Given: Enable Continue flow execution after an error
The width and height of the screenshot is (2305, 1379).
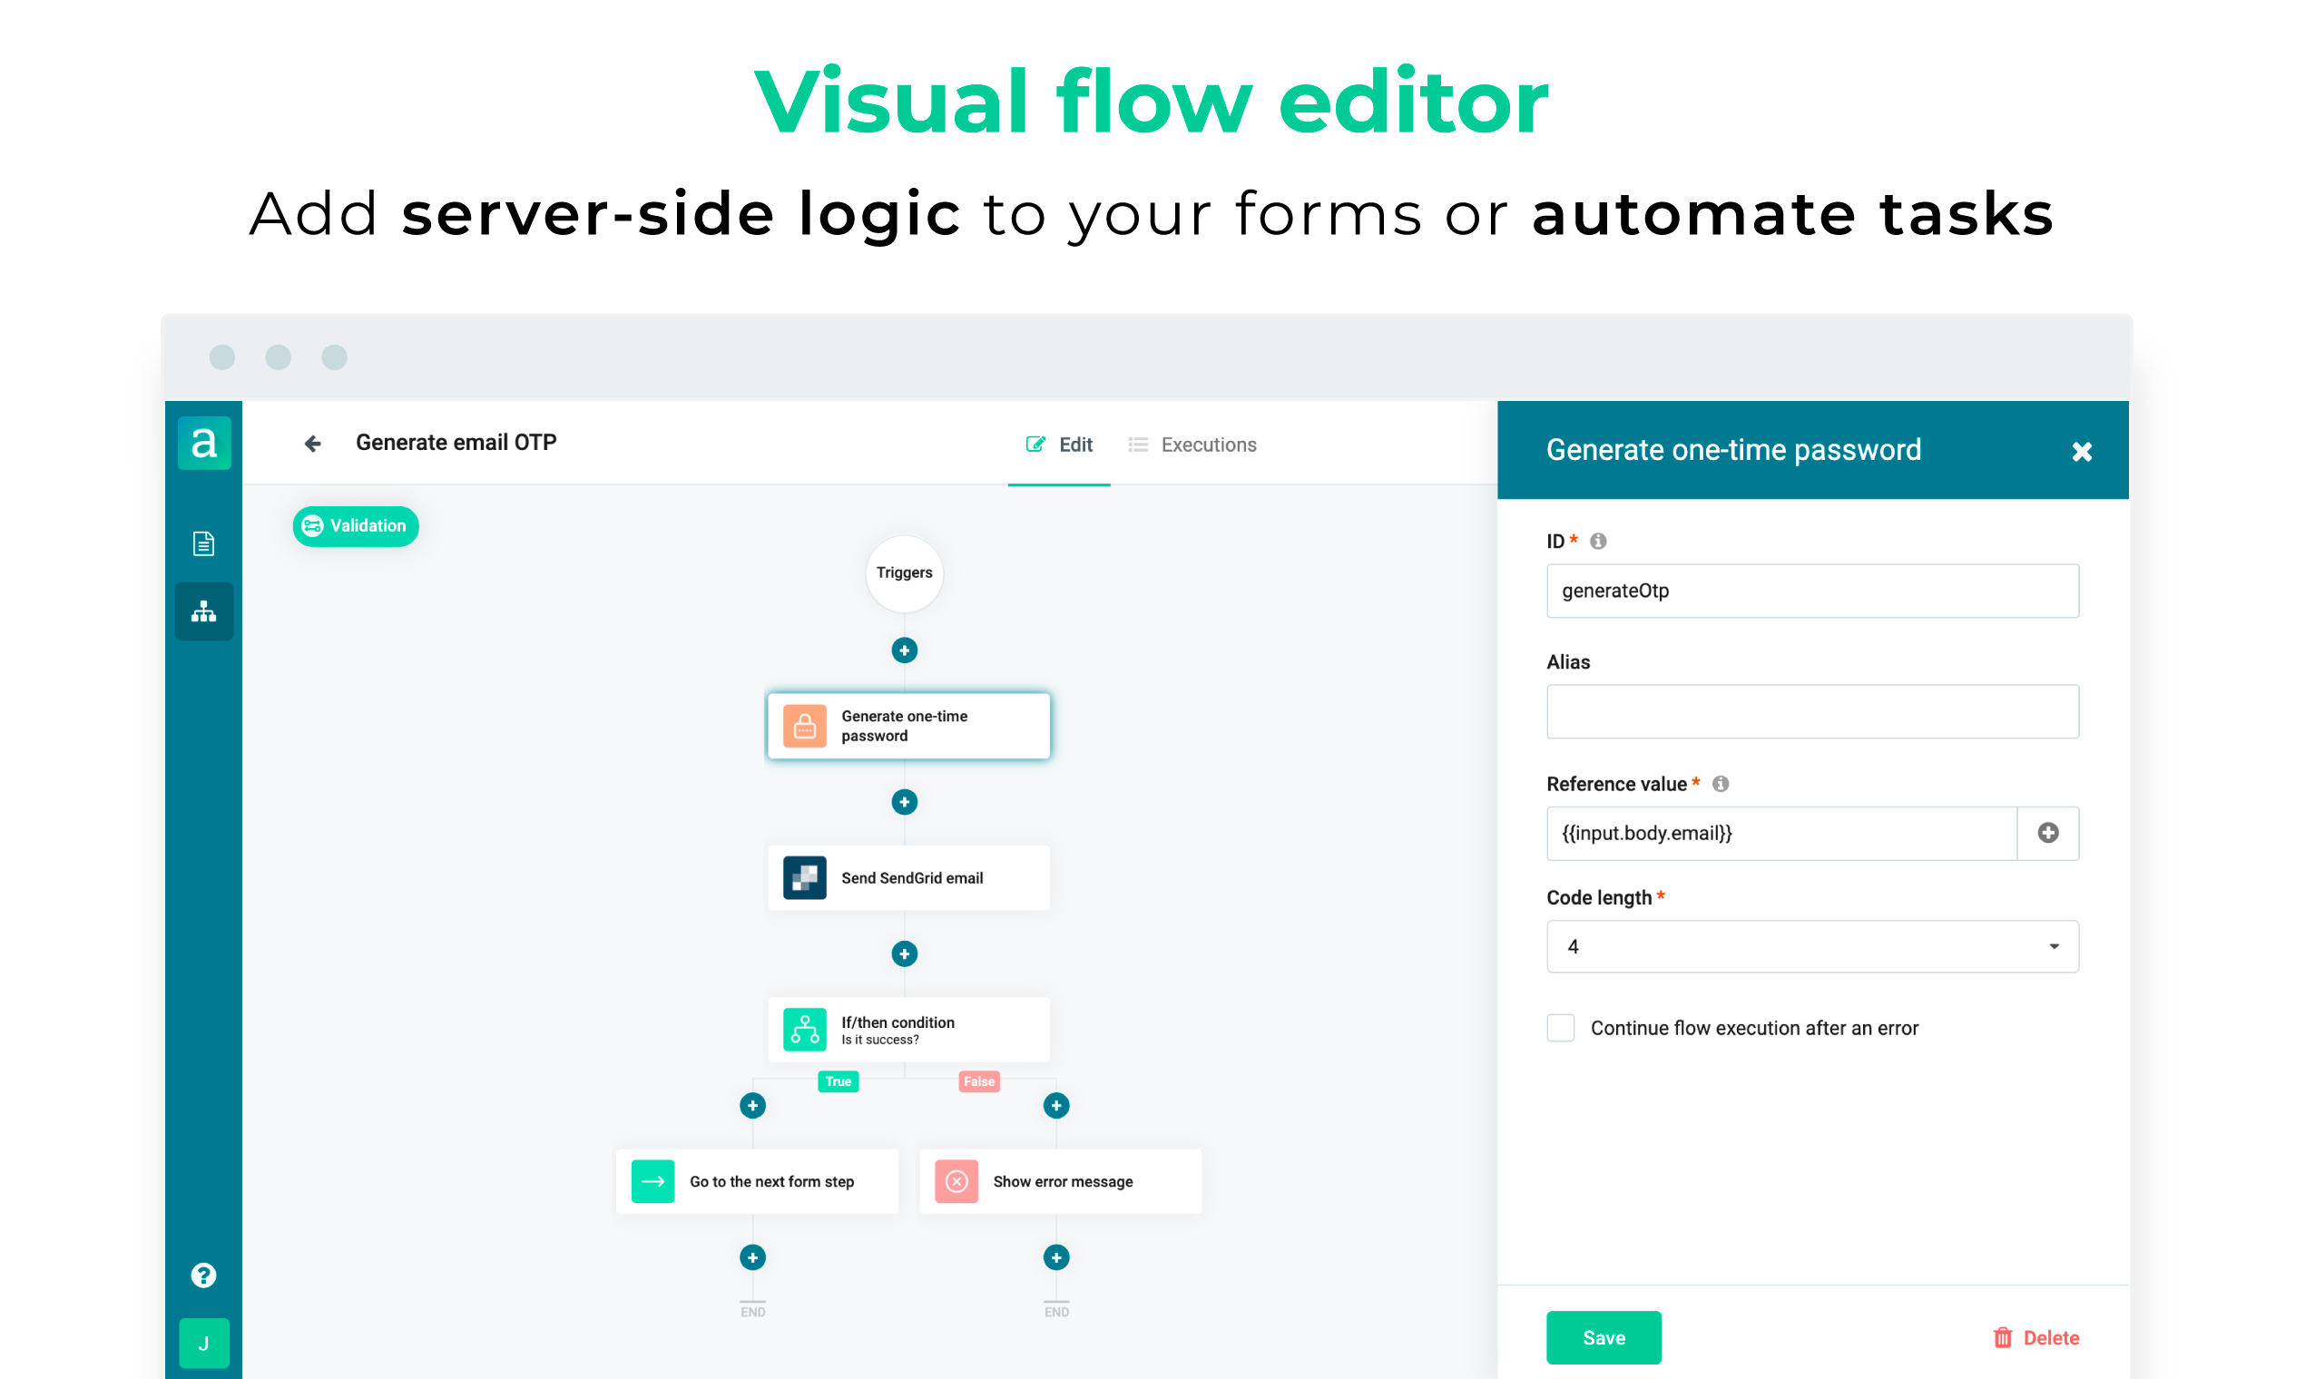Looking at the screenshot, I should [1561, 1028].
